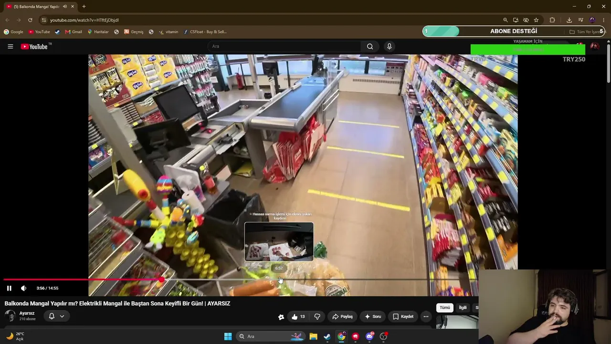This screenshot has width=611, height=344.
Task: Open Chrome from the taskbar
Action: pos(341,336)
